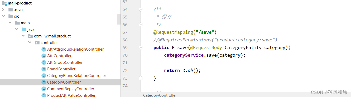Select AttrGroupController file in tree
Screen dimensions: 351x97
65,62
